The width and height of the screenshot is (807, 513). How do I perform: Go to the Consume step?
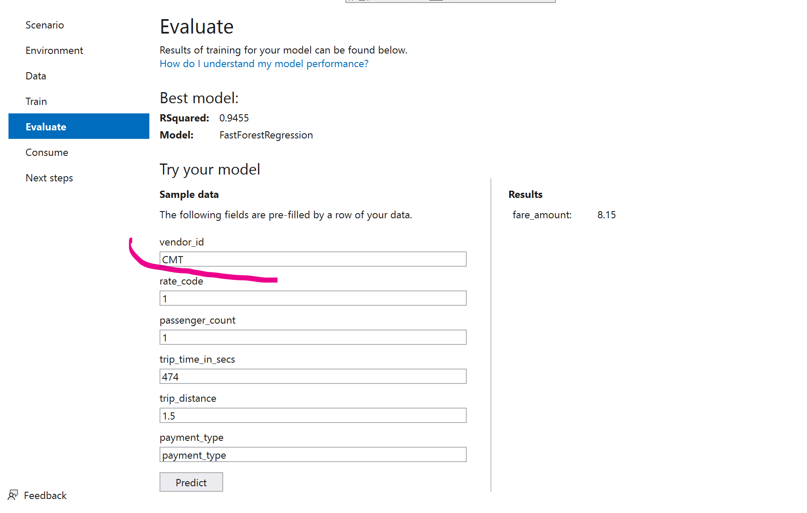click(x=47, y=152)
